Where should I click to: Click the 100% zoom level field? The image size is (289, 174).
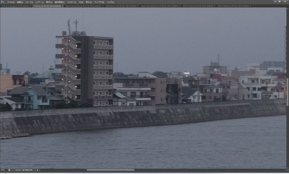[3, 170]
